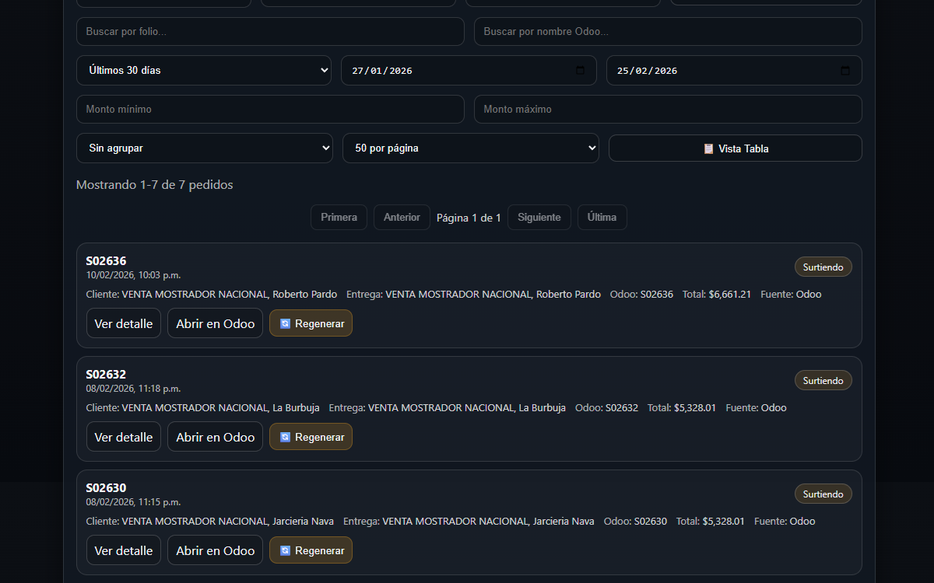
Task: Go to the Primera page
Action: coord(339,217)
